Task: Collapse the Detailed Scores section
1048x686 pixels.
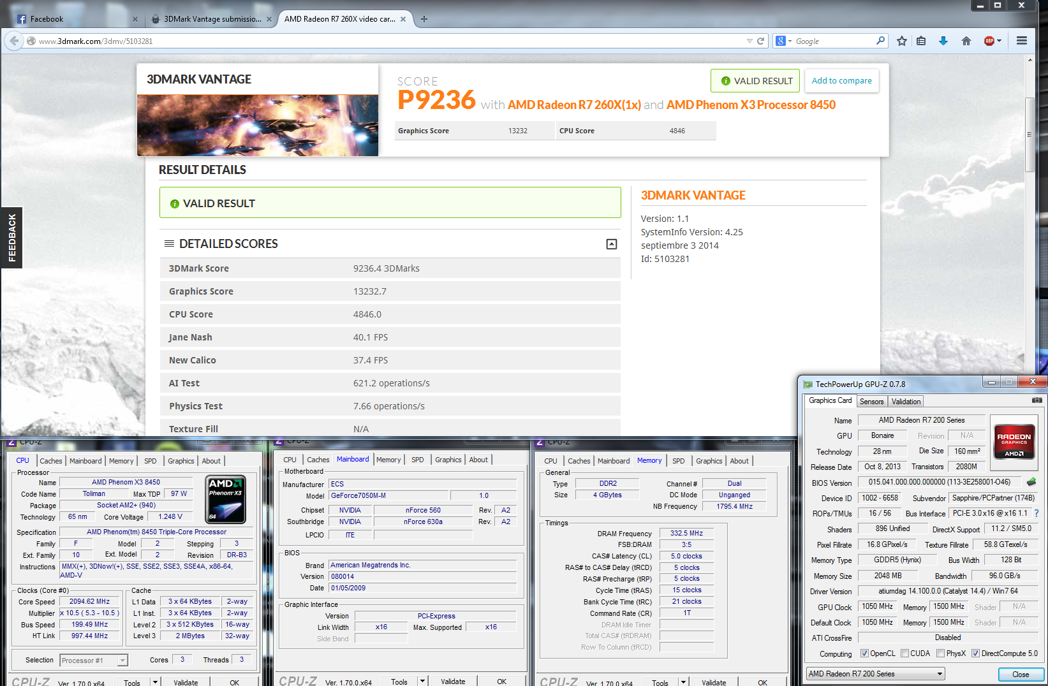Action: (x=612, y=244)
